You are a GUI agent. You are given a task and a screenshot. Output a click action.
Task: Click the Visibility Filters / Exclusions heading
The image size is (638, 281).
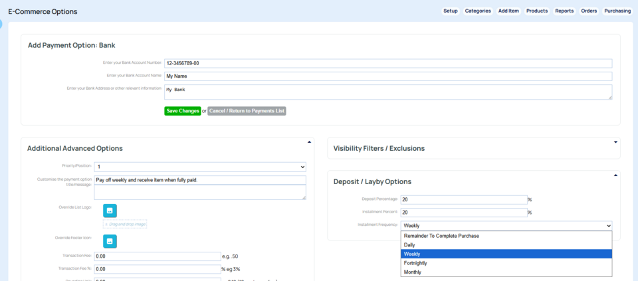pyautogui.click(x=379, y=148)
